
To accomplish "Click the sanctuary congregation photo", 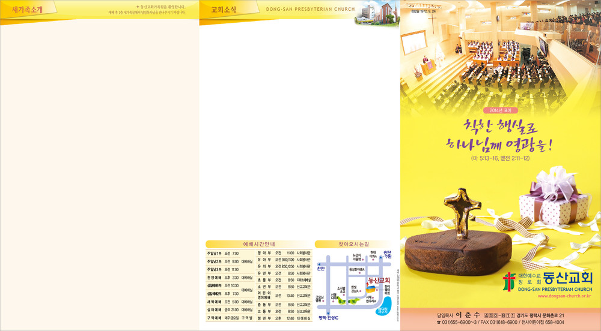I will [x=500, y=54].
